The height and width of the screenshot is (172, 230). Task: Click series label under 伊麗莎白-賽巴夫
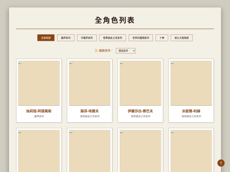pyautogui.click(x=141, y=116)
